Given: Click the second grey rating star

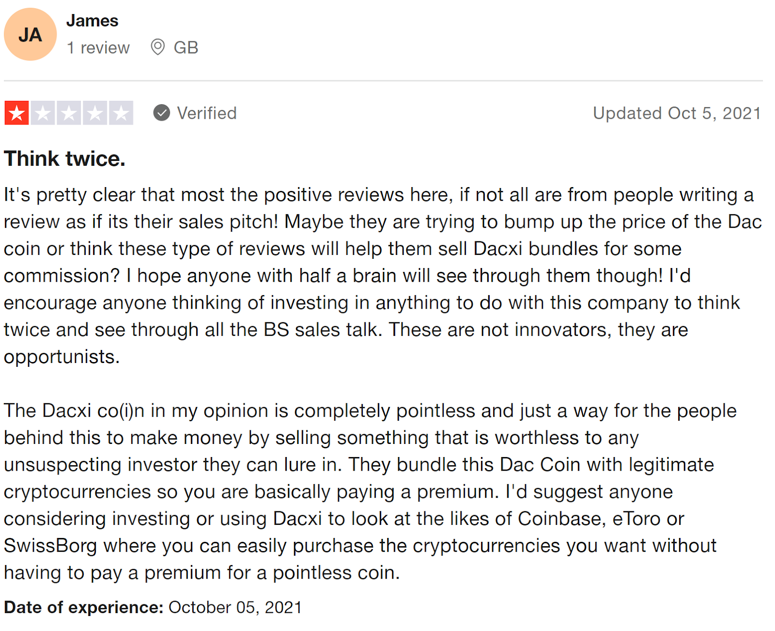Looking at the screenshot, I should 43,113.
